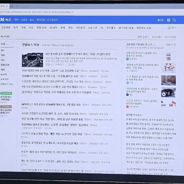This screenshot has width=184, height=184.
Task: Open the 프리미엄 section link
Action: tap(40, 20)
